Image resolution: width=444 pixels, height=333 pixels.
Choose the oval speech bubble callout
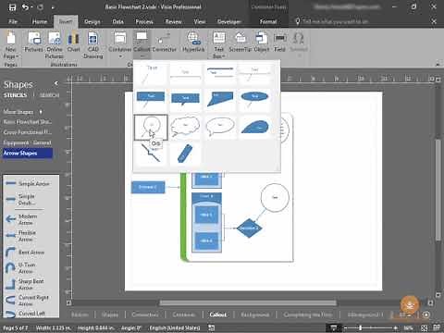pos(220,127)
